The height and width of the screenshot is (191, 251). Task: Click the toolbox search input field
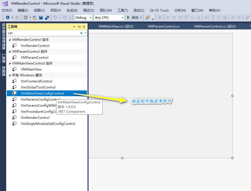43,33
